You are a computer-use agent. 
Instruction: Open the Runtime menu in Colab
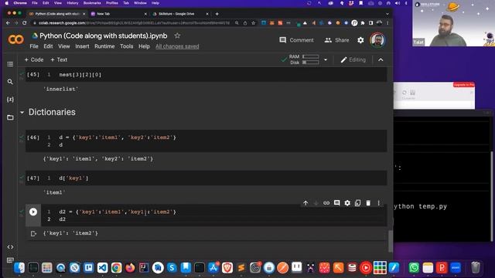pos(104,46)
